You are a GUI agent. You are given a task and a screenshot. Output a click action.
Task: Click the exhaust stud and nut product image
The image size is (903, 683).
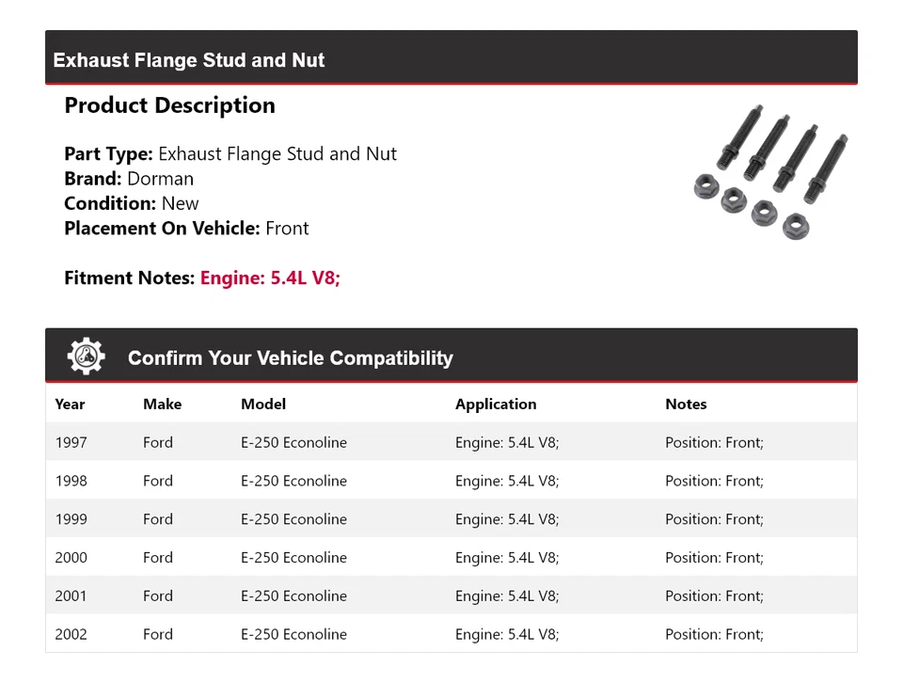pyautogui.click(x=771, y=172)
